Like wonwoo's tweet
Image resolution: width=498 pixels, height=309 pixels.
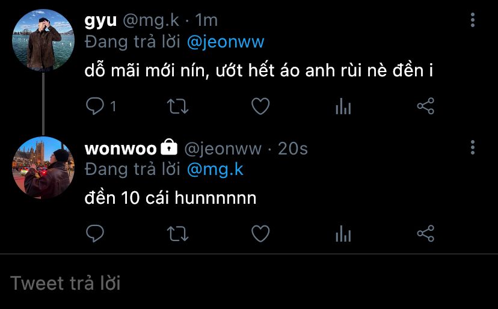pyautogui.click(x=260, y=233)
